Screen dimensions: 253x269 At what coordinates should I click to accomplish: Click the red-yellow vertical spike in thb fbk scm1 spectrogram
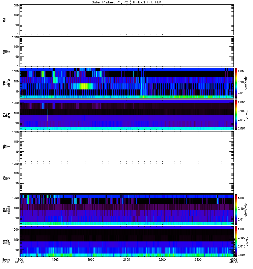pos(48,118)
